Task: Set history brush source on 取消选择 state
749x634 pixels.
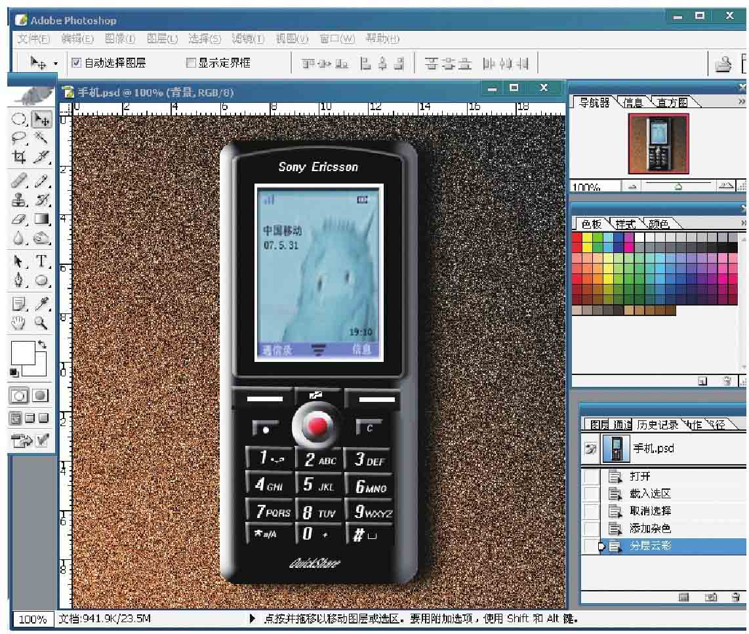Action: tap(592, 511)
